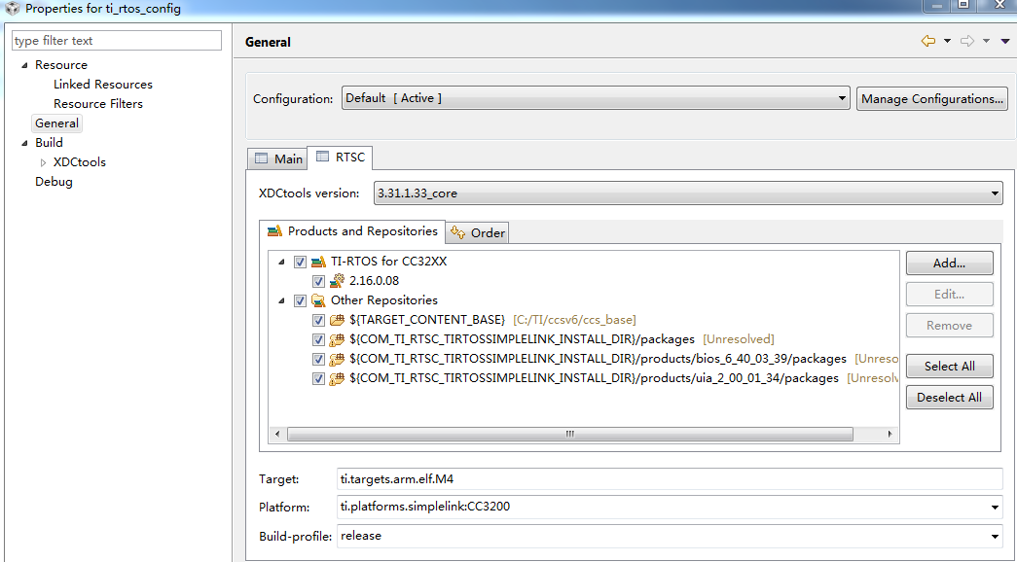Collapse the Resource tree node
This screenshot has height=562, width=1017.
tap(24, 65)
